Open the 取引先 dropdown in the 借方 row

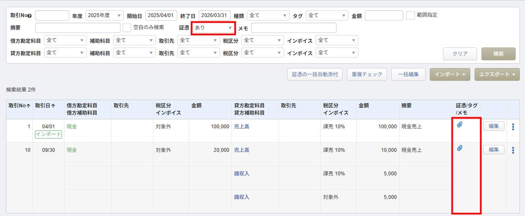[x=199, y=40]
